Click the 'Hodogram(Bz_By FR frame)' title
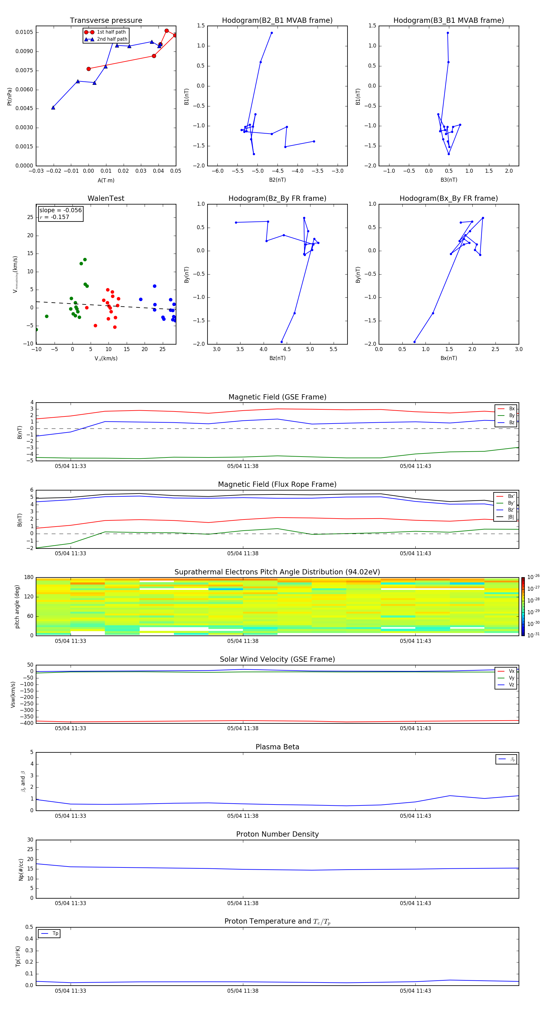This screenshot has height=1018, width=555. (x=277, y=198)
